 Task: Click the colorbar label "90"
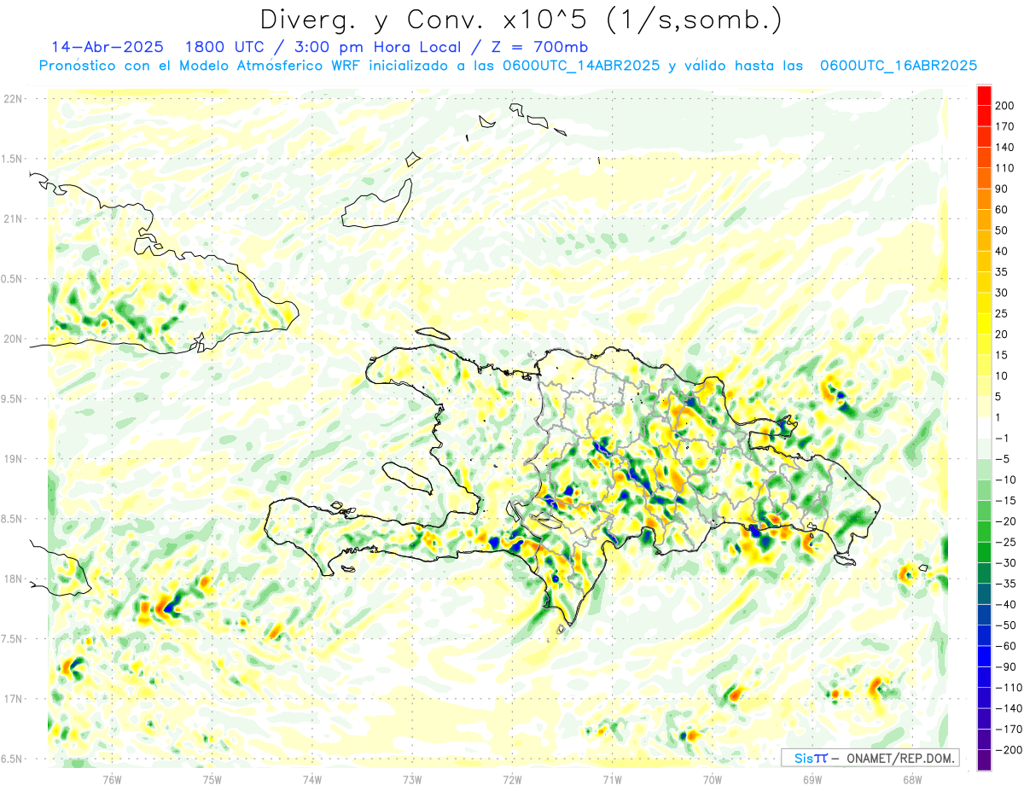coord(1004,189)
